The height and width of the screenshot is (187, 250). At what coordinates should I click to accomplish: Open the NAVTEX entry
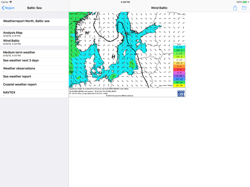[34, 93]
